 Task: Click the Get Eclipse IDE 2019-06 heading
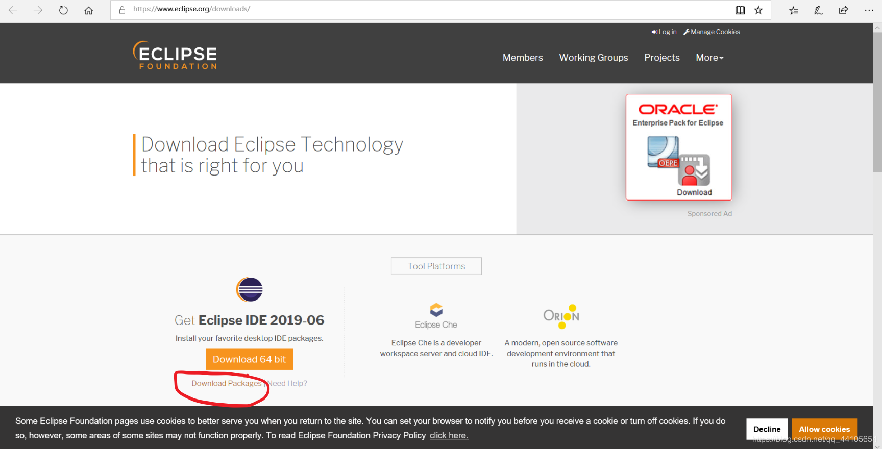[249, 320]
